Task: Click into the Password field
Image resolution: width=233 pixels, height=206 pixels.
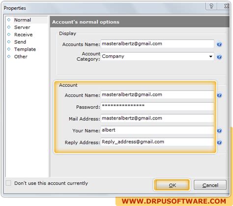Action: click(157, 106)
